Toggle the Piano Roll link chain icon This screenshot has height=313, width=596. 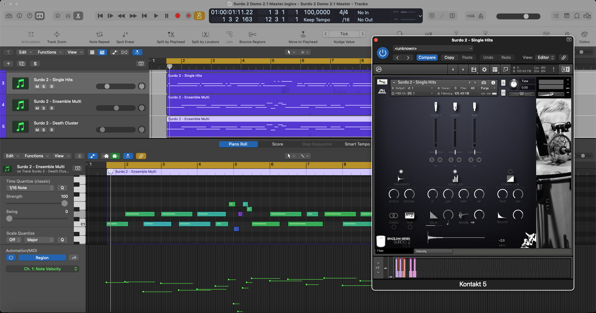click(141, 156)
